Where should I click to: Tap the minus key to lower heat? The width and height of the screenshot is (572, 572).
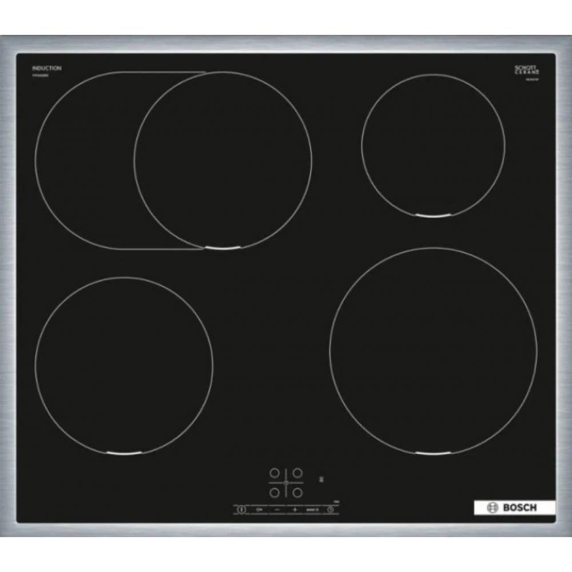[277, 509]
